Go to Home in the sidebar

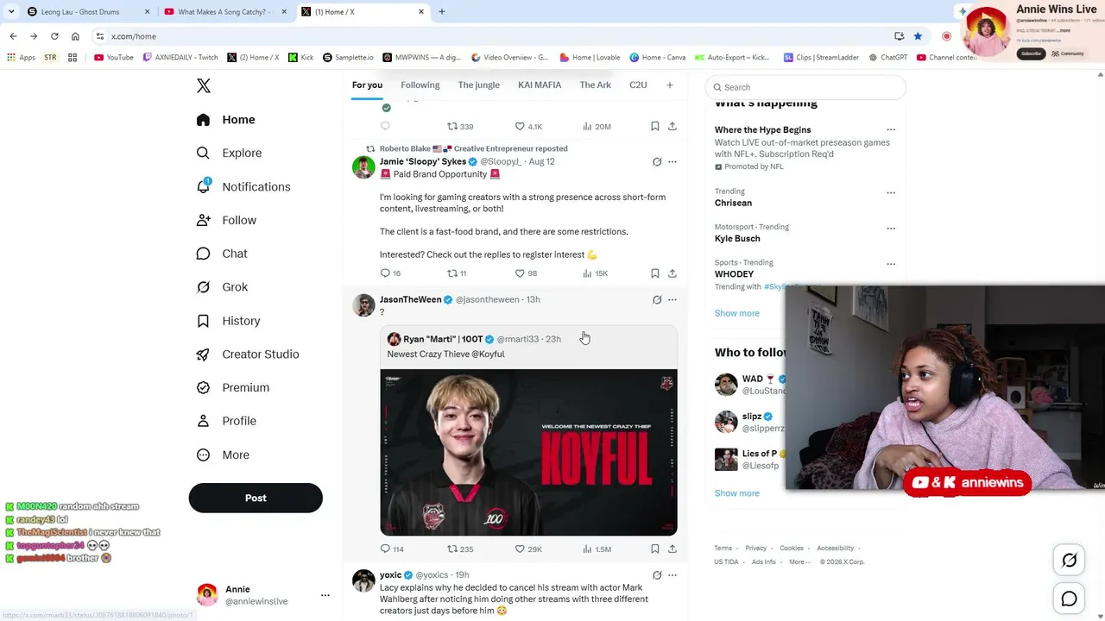tap(225, 120)
